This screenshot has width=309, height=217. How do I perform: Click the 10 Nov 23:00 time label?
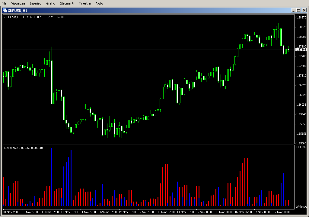[31, 212]
